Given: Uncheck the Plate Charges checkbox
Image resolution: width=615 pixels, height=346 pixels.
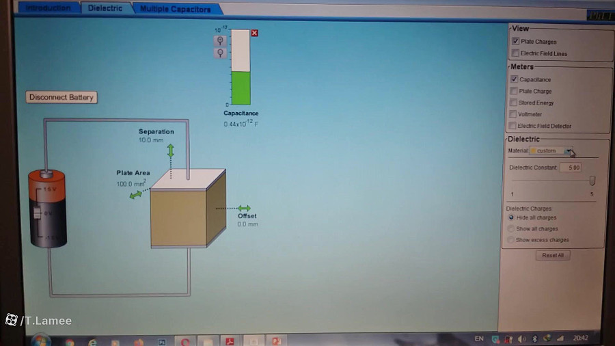Looking at the screenshot, I should (515, 41).
